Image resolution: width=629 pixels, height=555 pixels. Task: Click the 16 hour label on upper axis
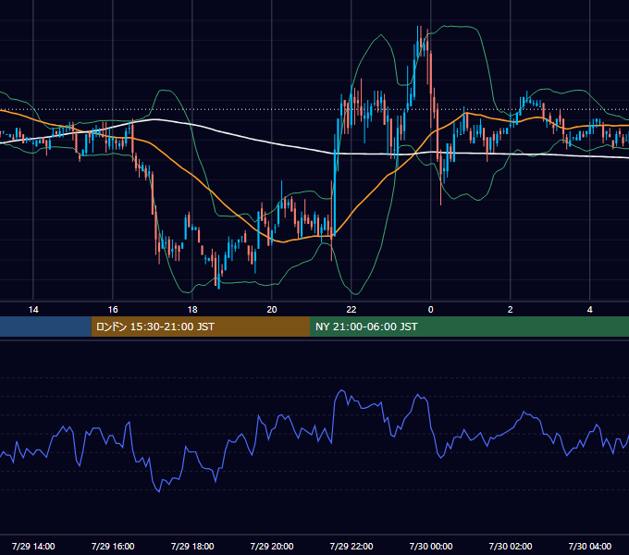tap(113, 309)
